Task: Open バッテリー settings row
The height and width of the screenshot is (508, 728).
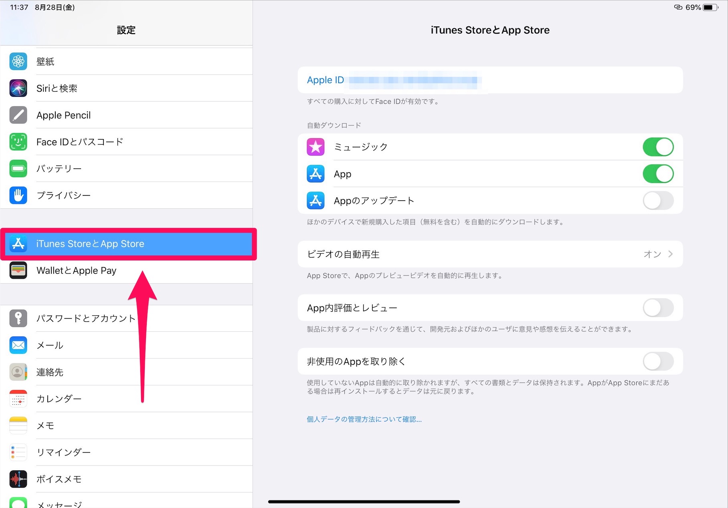Action: (x=126, y=169)
